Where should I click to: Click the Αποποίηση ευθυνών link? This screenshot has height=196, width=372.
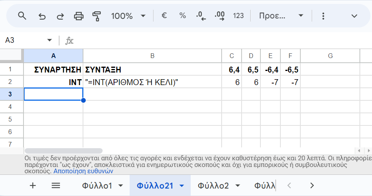[83, 171]
